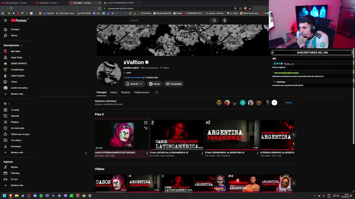Viewport: 355px width, 199px height.
Task: Open a new browser tab
Action: click(139, 3)
